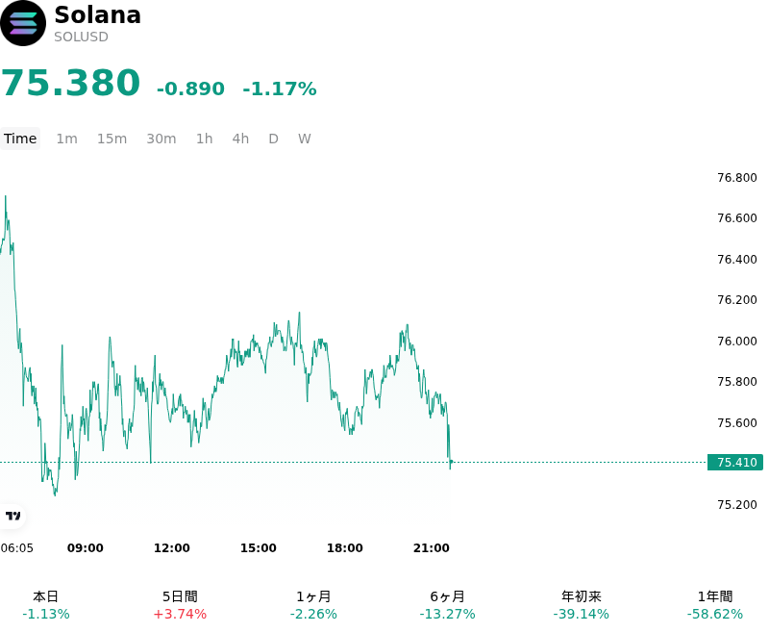This screenshot has width=769, height=633.
Task: Switch chart to 15m interval
Action: (x=112, y=139)
